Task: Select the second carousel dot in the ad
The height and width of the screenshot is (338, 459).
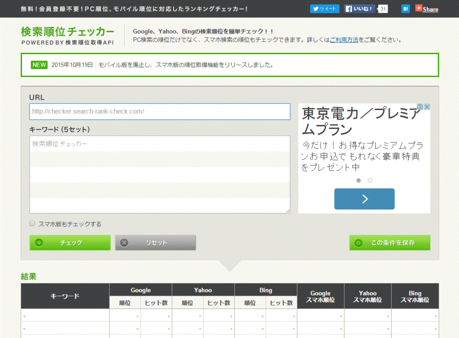Action: pyautogui.click(x=370, y=180)
